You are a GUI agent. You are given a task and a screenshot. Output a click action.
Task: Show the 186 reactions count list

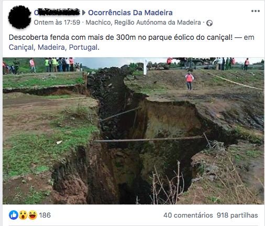point(45,215)
